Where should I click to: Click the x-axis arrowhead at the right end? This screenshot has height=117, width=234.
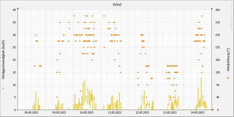point(213,110)
